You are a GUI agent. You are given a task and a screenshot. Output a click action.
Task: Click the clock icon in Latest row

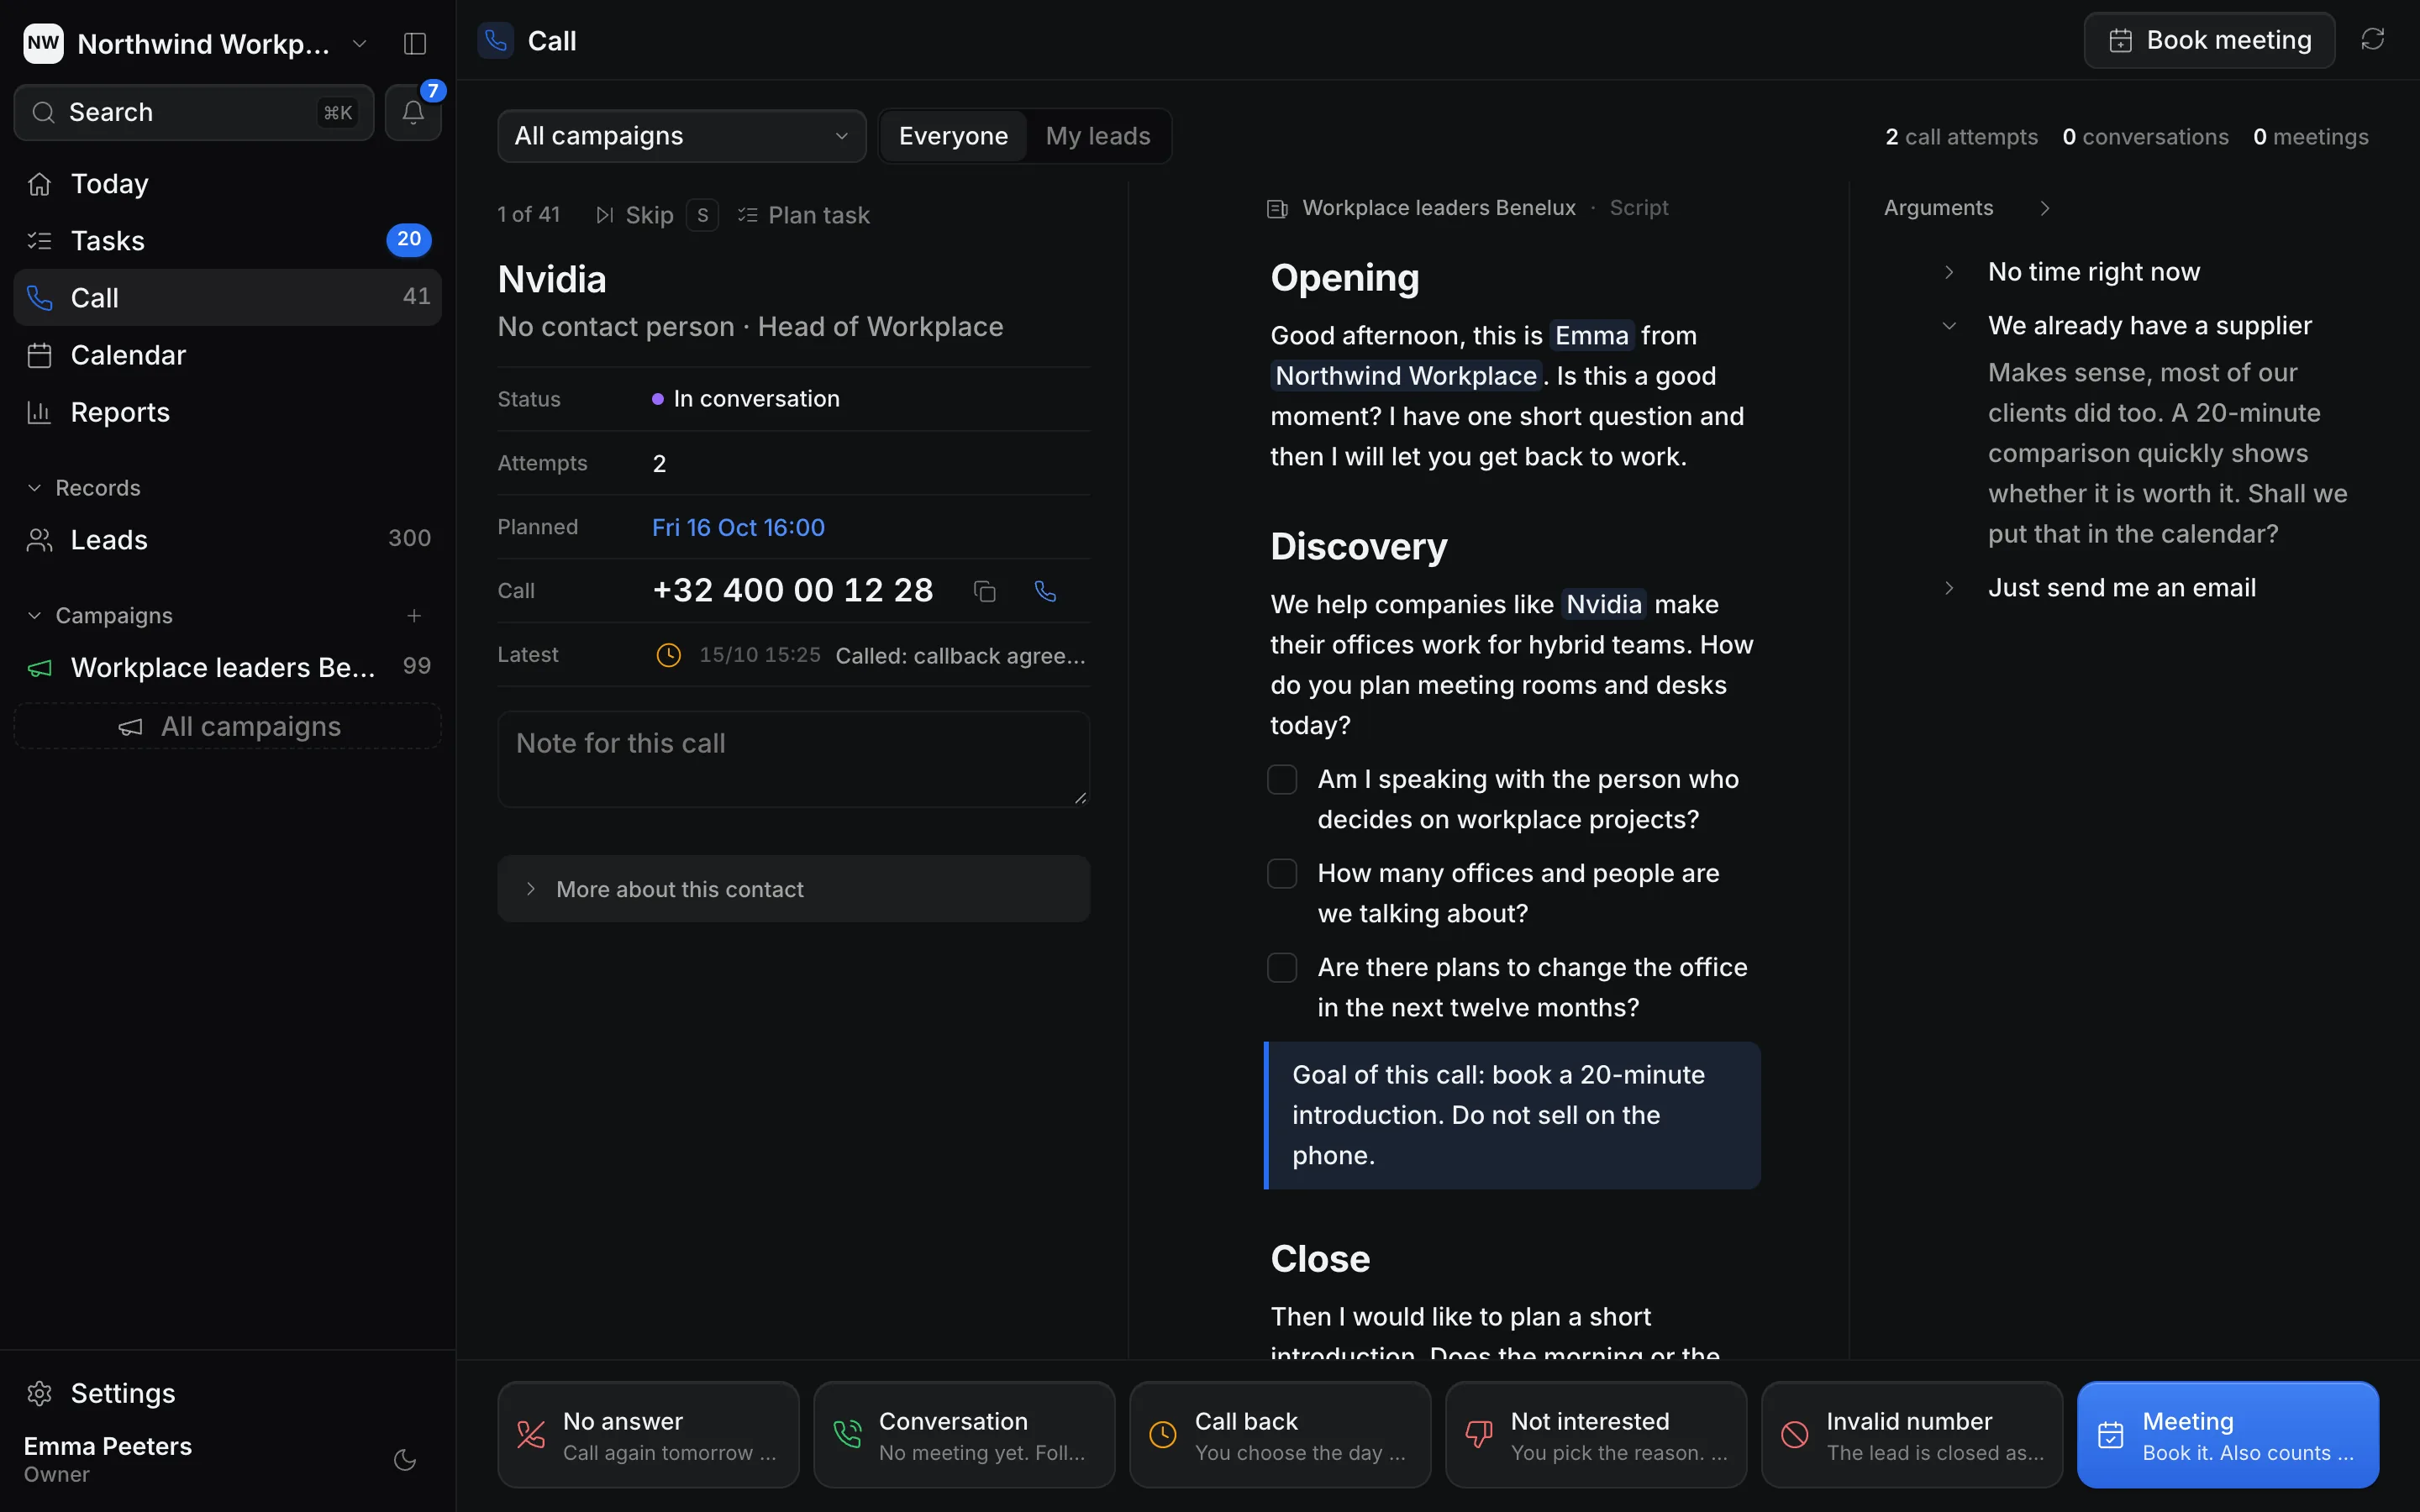tap(668, 655)
